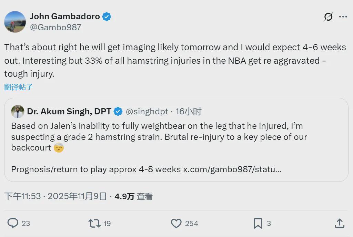Screen dimensions: 353x237
Task: Click the translate post link
Action: [x=19, y=87]
